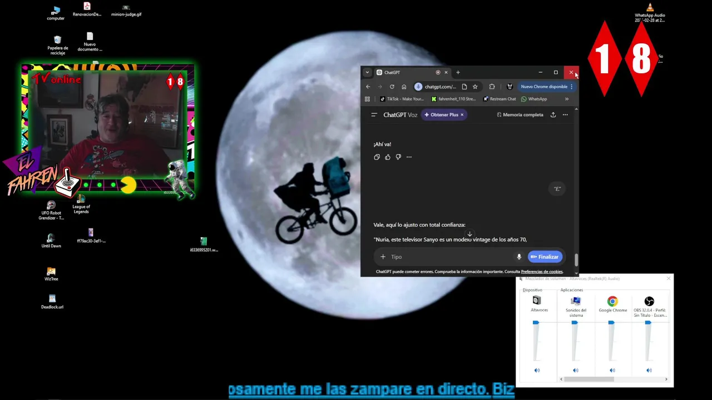Image resolution: width=712 pixels, height=400 pixels.
Task: Select the Deadlock.url desktop shortcut
Action: (52, 302)
